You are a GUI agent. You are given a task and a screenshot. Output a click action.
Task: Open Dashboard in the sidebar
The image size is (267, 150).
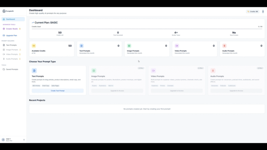pyautogui.click(x=13, y=19)
